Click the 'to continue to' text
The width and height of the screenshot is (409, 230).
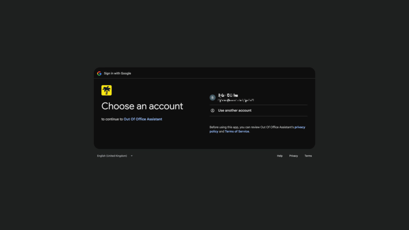point(112,119)
